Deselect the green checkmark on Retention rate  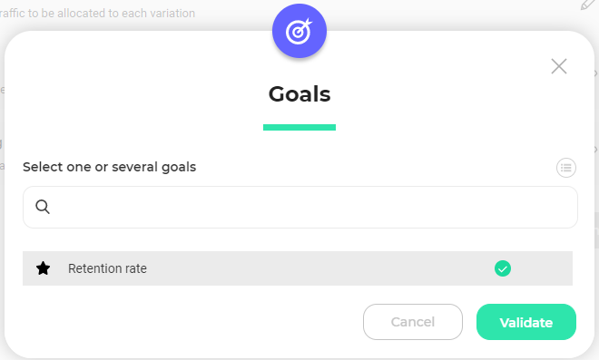coord(503,268)
